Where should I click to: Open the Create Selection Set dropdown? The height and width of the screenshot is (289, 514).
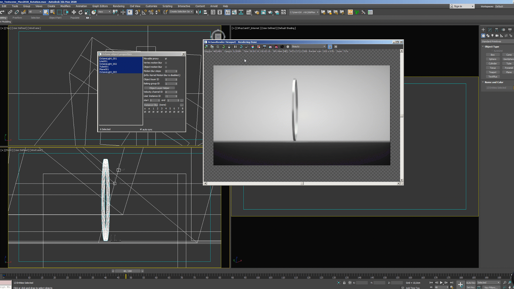pyautogui.click(x=181, y=12)
